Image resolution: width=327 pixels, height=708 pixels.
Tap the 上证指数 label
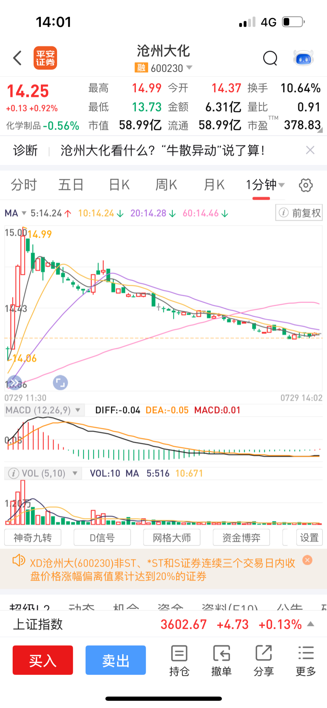38,624
